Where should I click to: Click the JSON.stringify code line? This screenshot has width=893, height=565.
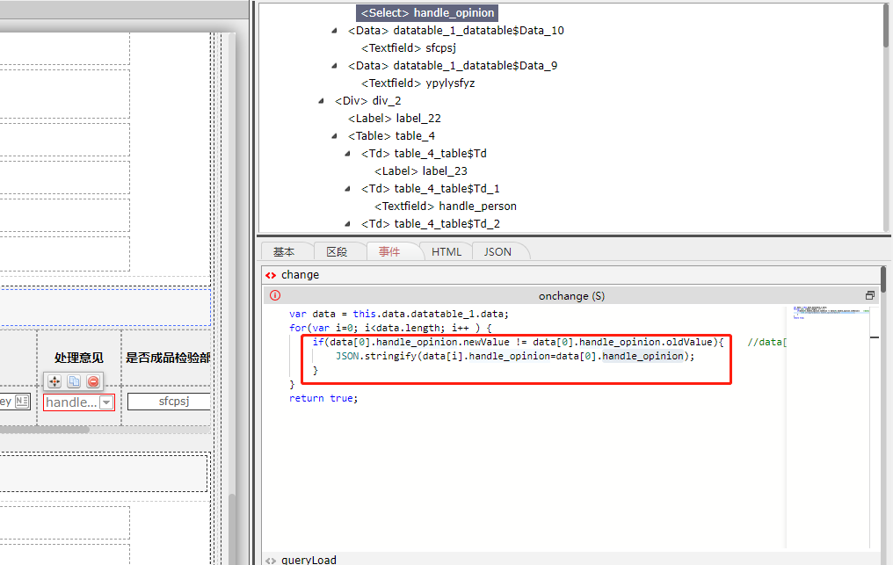tap(515, 356)
